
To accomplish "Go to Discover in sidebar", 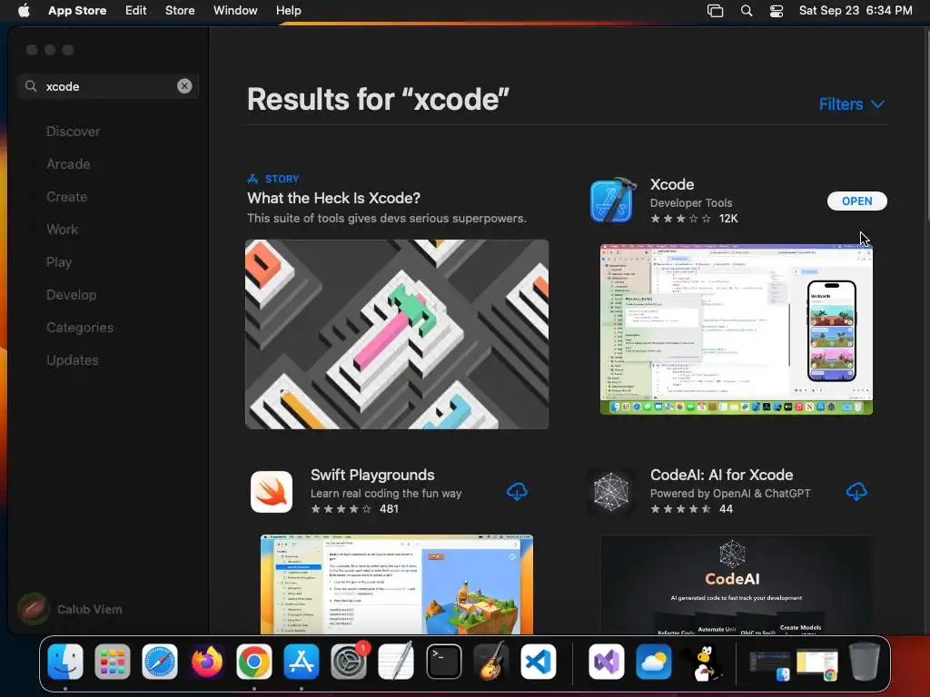I will pos(73,132).
